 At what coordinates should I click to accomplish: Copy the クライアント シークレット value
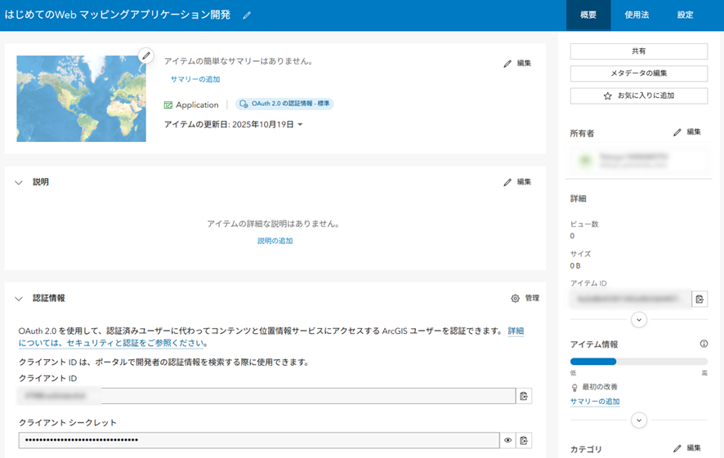pyautogui.click(x=524, y=441)
